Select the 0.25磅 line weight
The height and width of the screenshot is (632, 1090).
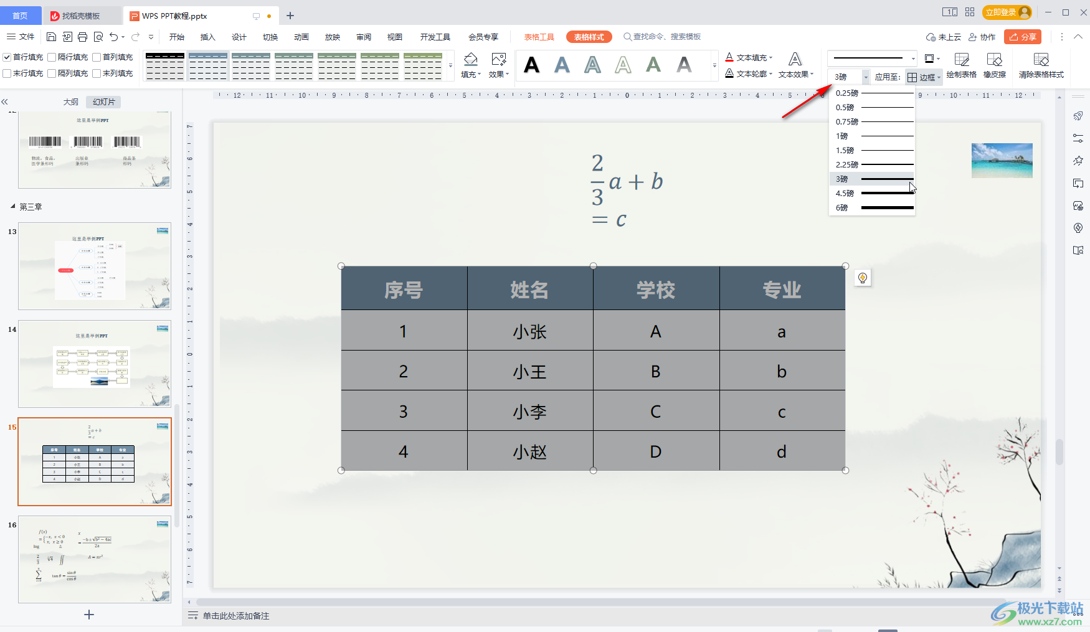[x=872, y=93]
